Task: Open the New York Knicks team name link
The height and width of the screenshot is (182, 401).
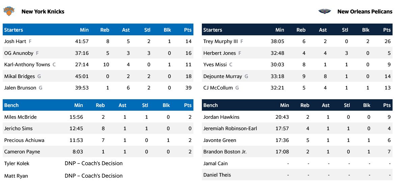Action: click(43, 11)
